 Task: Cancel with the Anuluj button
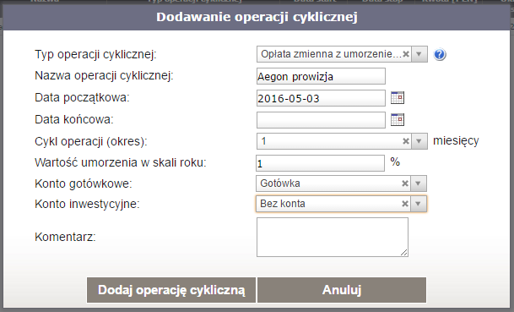(x=342, y=290)
